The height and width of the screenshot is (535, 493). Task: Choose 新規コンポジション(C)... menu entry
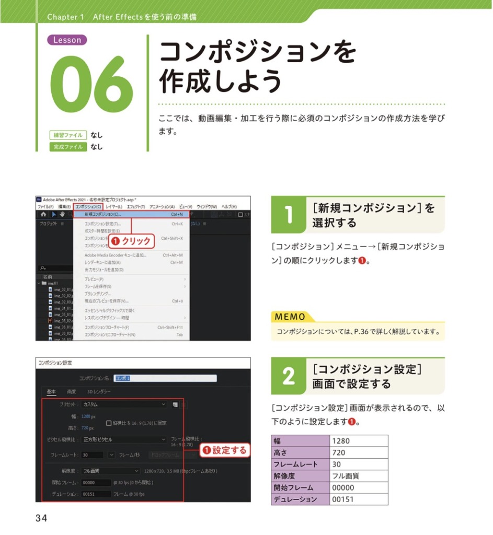(x=131, y=214)
